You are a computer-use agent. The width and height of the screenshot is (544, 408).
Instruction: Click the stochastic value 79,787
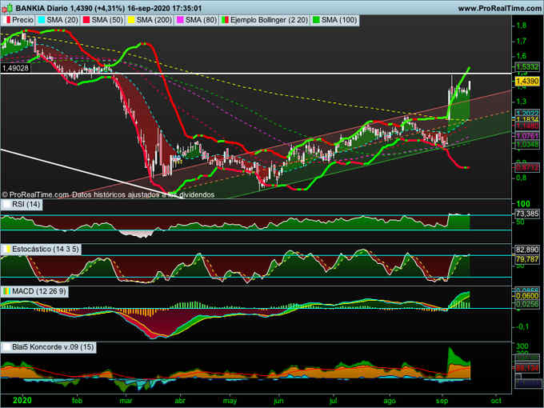[527, 259]
